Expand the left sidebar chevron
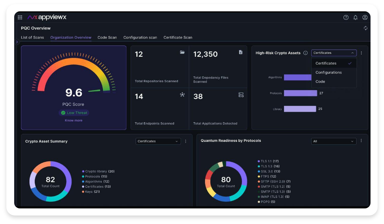The width and height of the screenshot is (384, 224). point(17,42)
